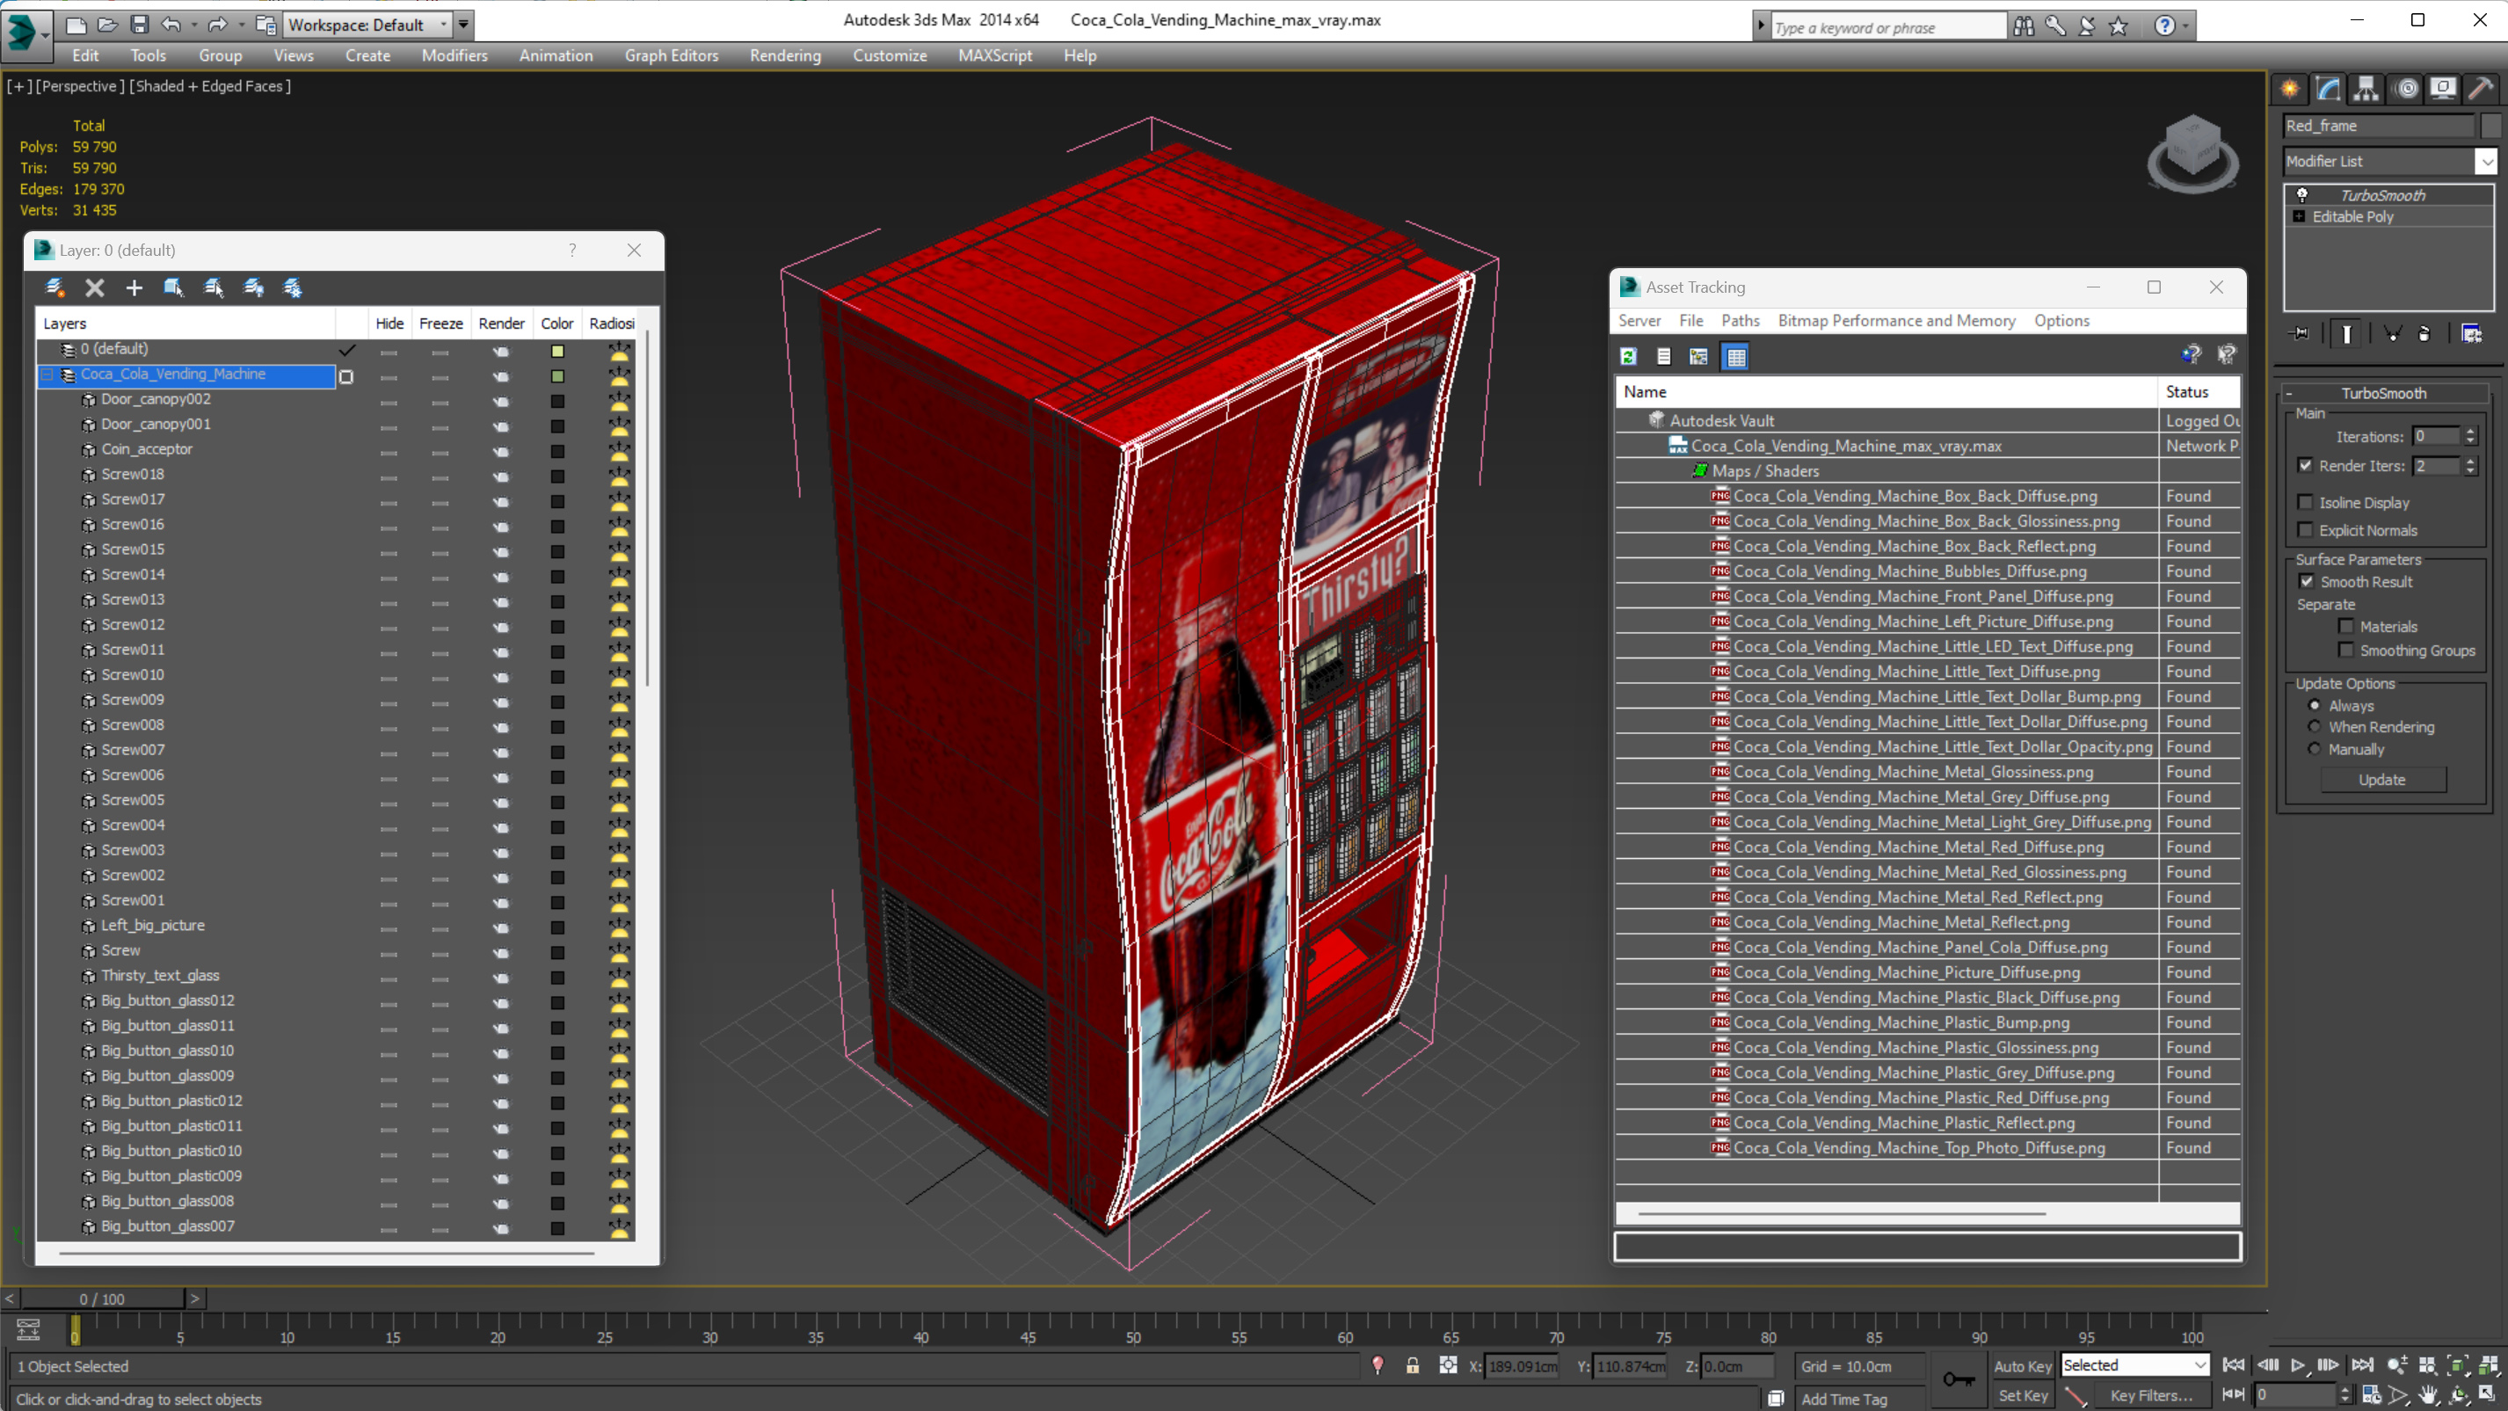Open the Utilities command panel tab
The image size is (2508, 1411).
coord(2481,89)
